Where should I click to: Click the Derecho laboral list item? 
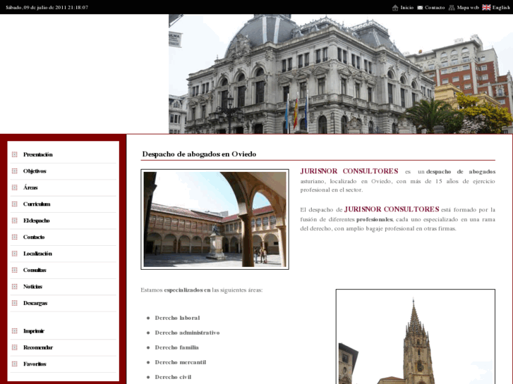177,318
